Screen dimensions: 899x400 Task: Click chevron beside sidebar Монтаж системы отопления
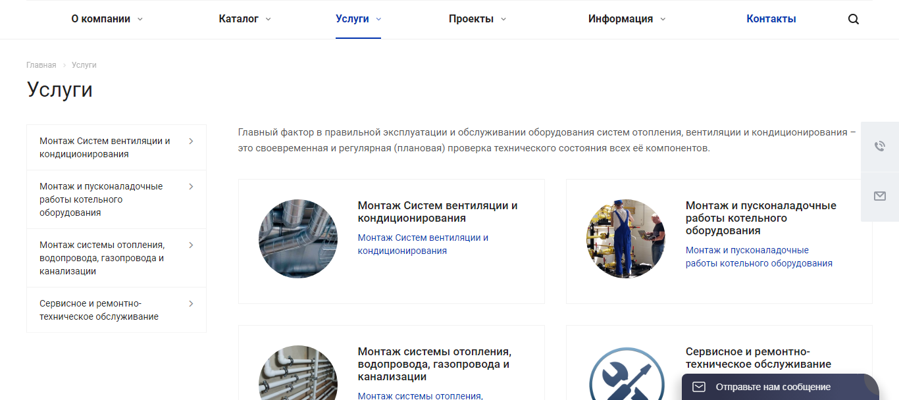tap(191, 245)
